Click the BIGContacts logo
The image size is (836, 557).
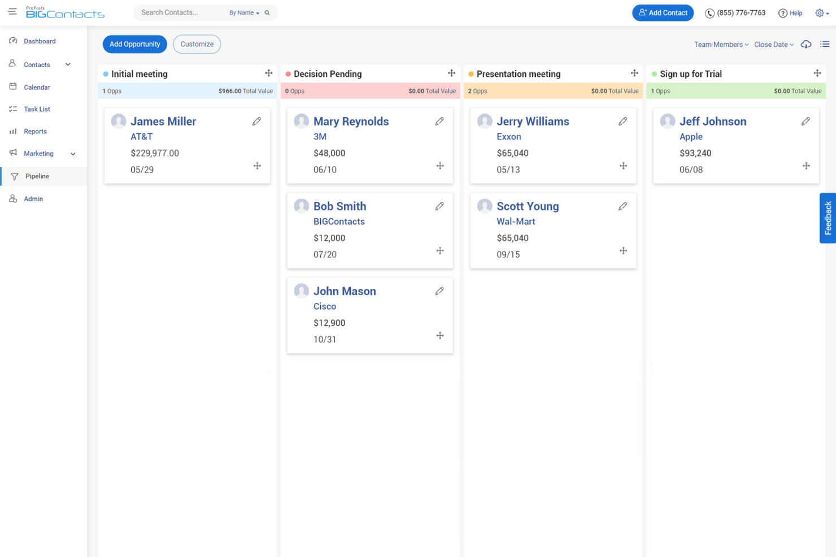click(65, 12)
